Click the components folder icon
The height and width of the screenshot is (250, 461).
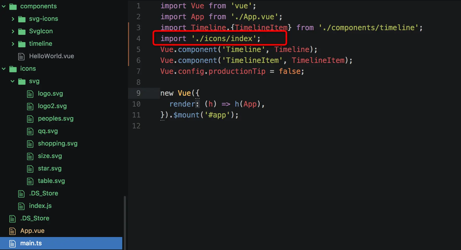click(x=13, y=6)
